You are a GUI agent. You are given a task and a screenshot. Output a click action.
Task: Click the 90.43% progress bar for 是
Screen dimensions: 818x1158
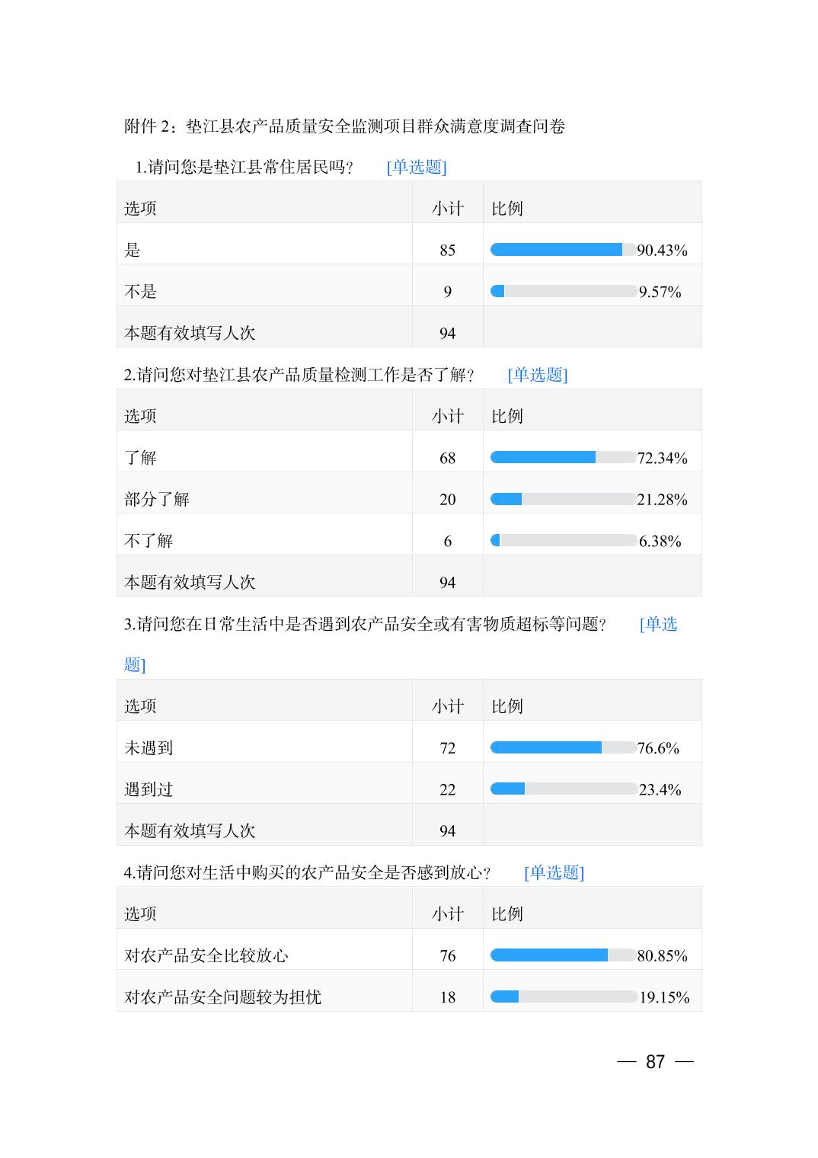[563, 250]
